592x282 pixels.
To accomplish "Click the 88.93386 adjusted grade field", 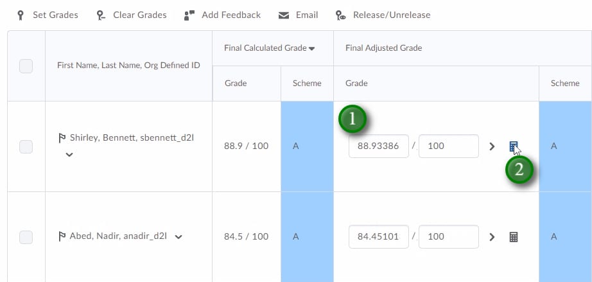I will coord(379,146).
